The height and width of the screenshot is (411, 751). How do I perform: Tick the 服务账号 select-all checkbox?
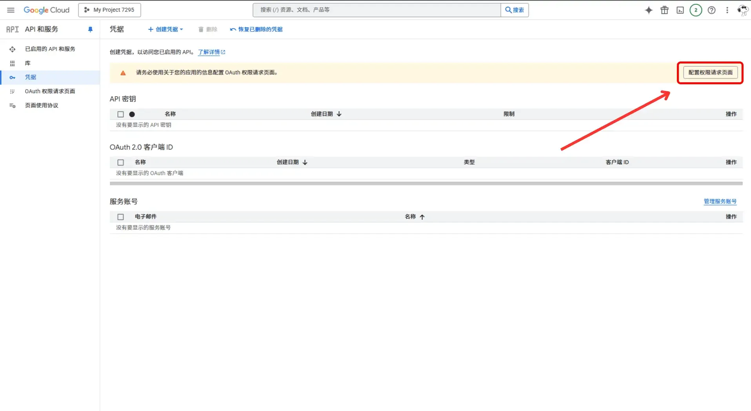(121, 217)
